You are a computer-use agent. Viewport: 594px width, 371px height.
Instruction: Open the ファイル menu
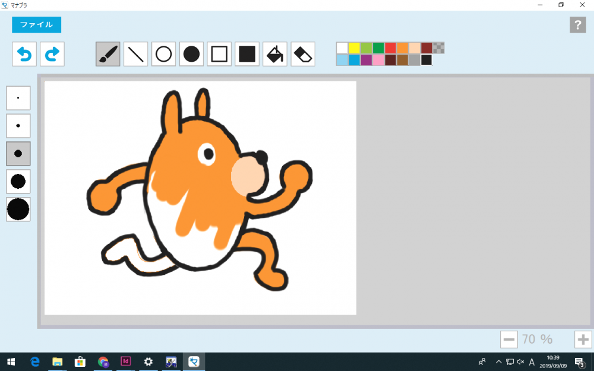click(36, 25)
